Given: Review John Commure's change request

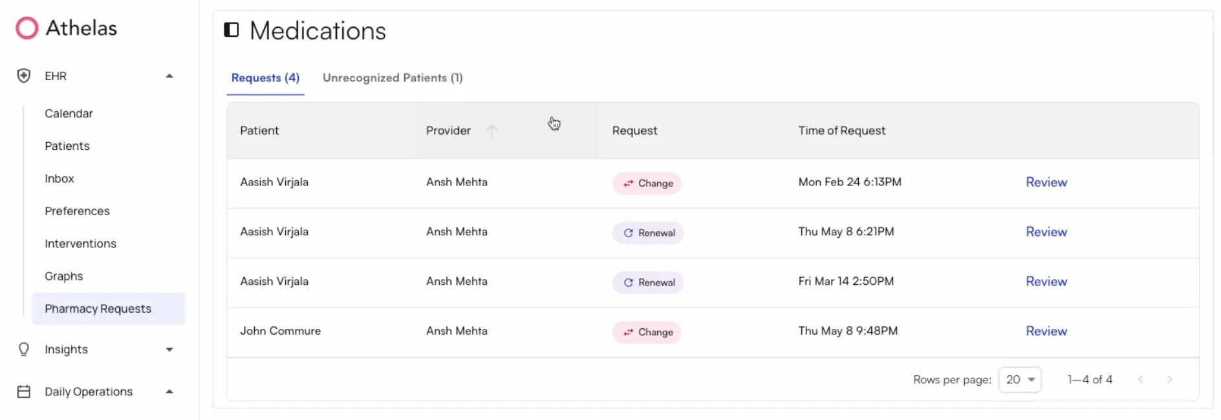Looking at the screenshot, I should [1046, 331].
